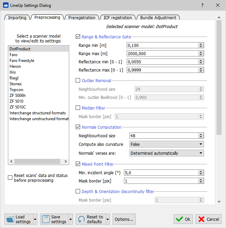226x228 pixels.
Task: Click scanner list scroll left arrow
Action: pyautogui.click(x=11, y=161)
